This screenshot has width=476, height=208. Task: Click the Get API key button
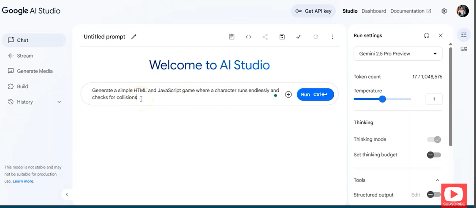pos(313,11)
